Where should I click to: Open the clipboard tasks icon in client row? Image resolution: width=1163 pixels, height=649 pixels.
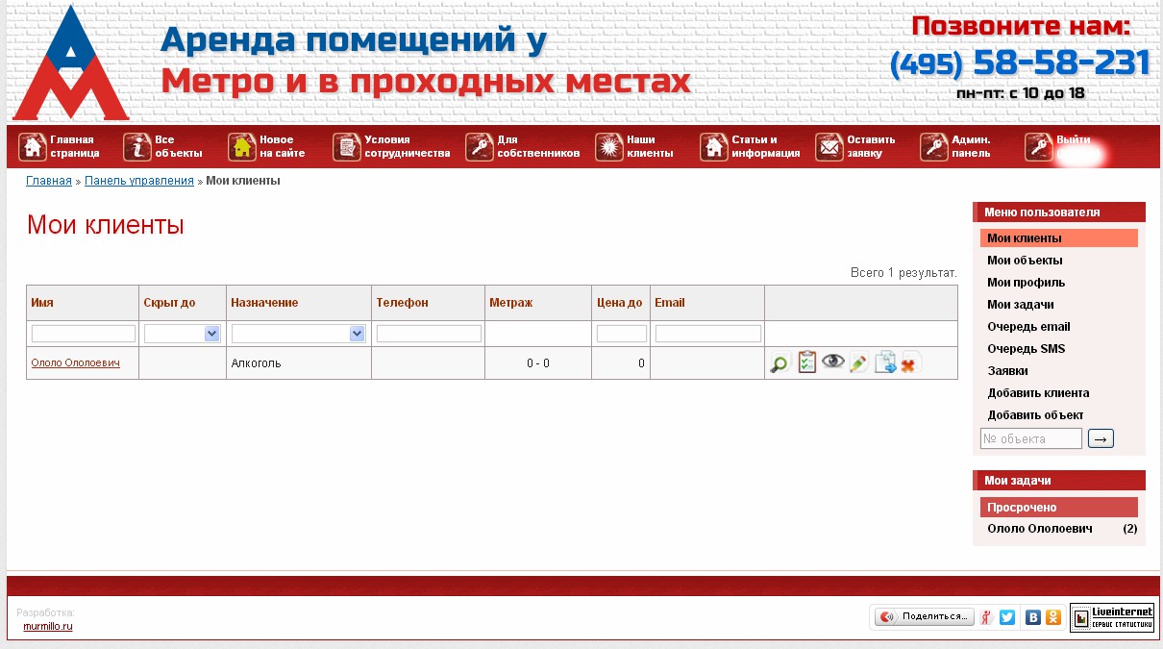point(807,362)
